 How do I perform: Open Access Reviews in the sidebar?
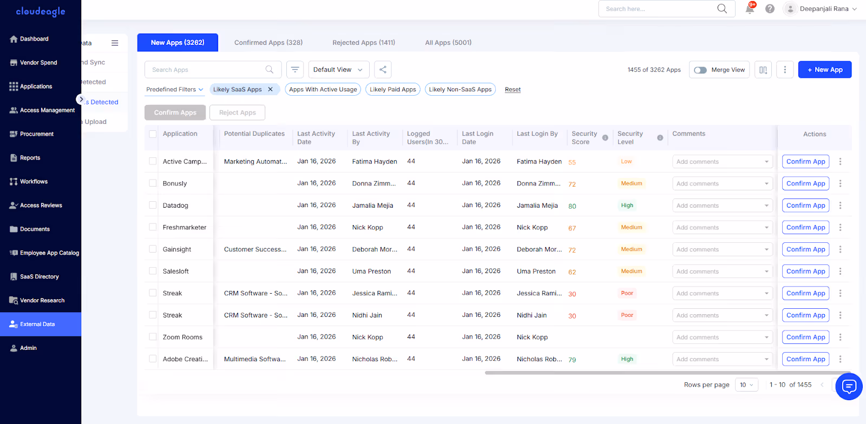click(41, 206)
